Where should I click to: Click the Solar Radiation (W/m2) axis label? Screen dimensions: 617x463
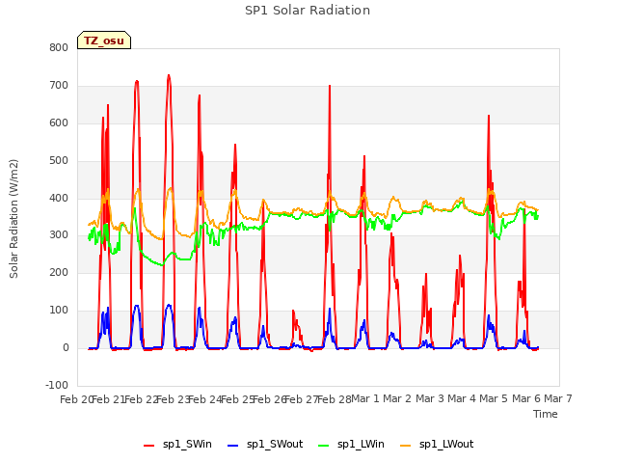13,219
